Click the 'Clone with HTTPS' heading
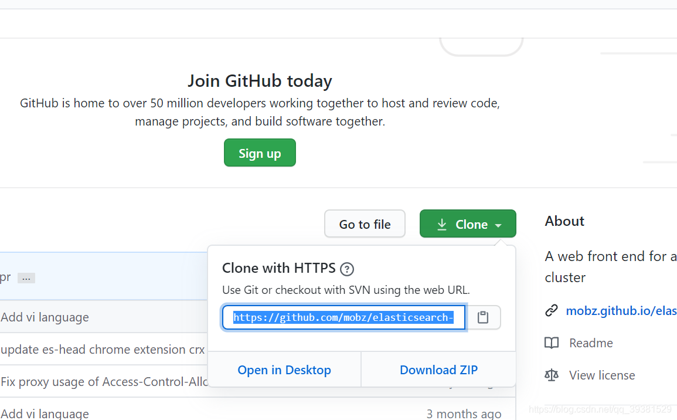Viewport: 677px width, 420px height. 278,268
